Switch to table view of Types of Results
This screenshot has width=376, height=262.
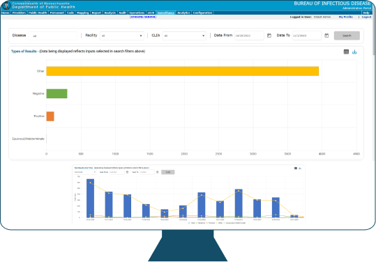click(x=346, y=52)
